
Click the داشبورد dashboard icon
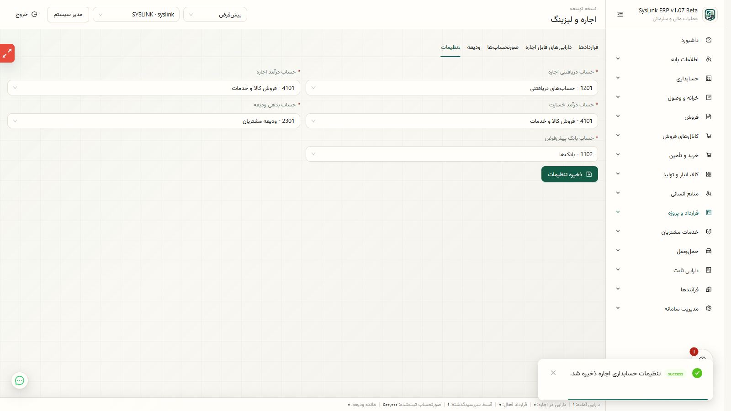pos(709,40)
